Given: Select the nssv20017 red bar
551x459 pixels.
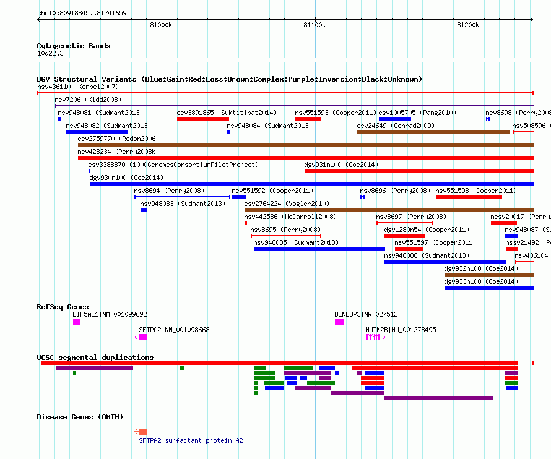Looking at the screenshot, I should (x=504, y=223).
